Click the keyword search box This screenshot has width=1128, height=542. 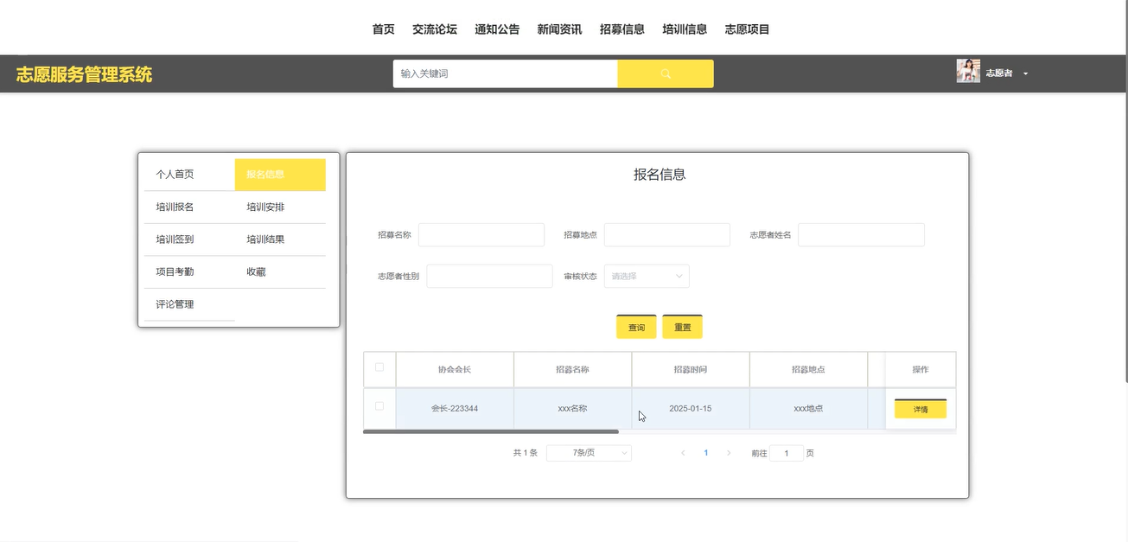505,74
